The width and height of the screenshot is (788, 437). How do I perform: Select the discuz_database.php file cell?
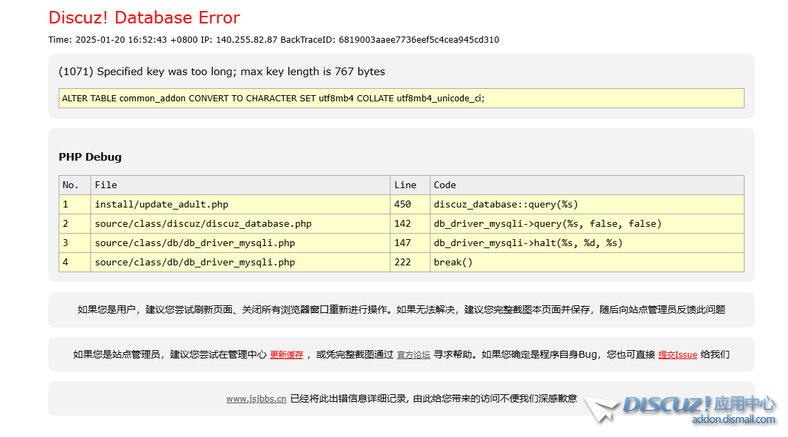[x=203, y=223]
